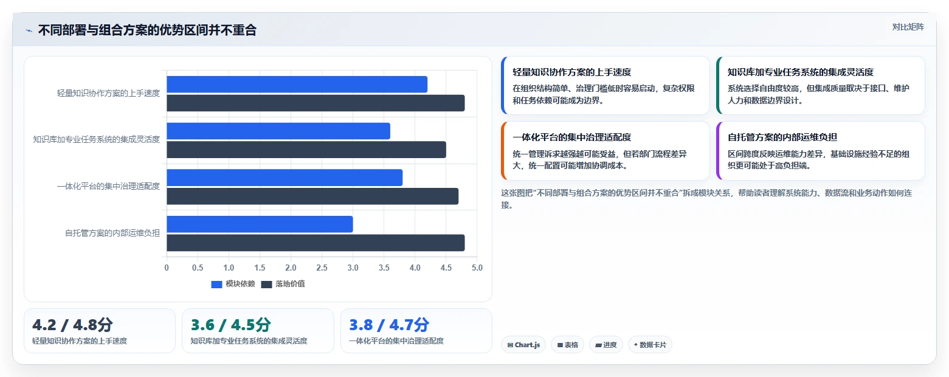Click the blue 轻量知识协作方案 bar
Image resolution: width=949 pixels, height=377 pixels.
point(297,85)
